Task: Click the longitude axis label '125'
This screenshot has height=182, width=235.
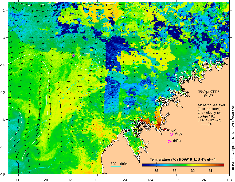Action: 177,180
